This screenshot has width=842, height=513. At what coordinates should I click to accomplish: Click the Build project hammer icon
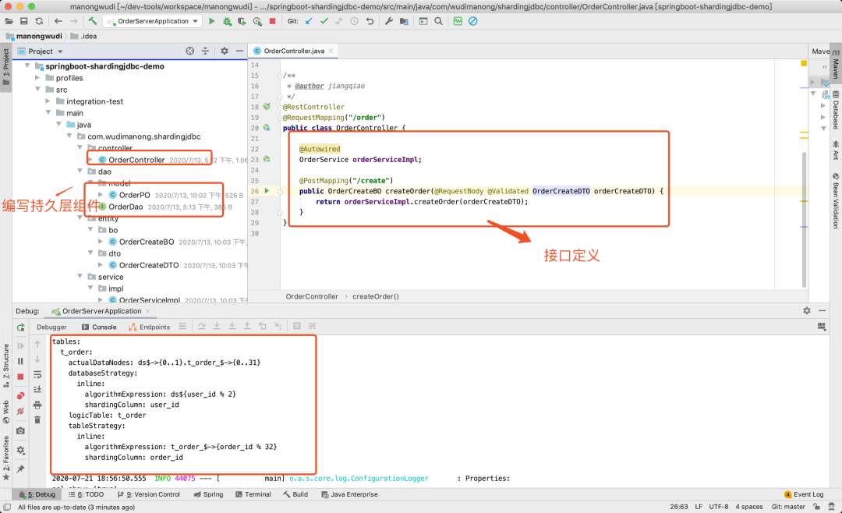(x=93, y=21)
